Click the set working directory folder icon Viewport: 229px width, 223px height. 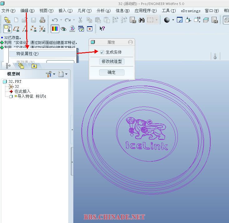pos(7,20)
